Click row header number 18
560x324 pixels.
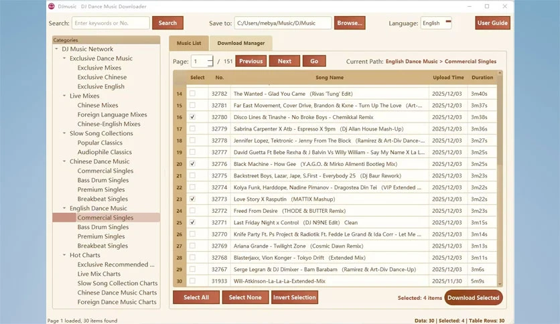tap(180, 141)
